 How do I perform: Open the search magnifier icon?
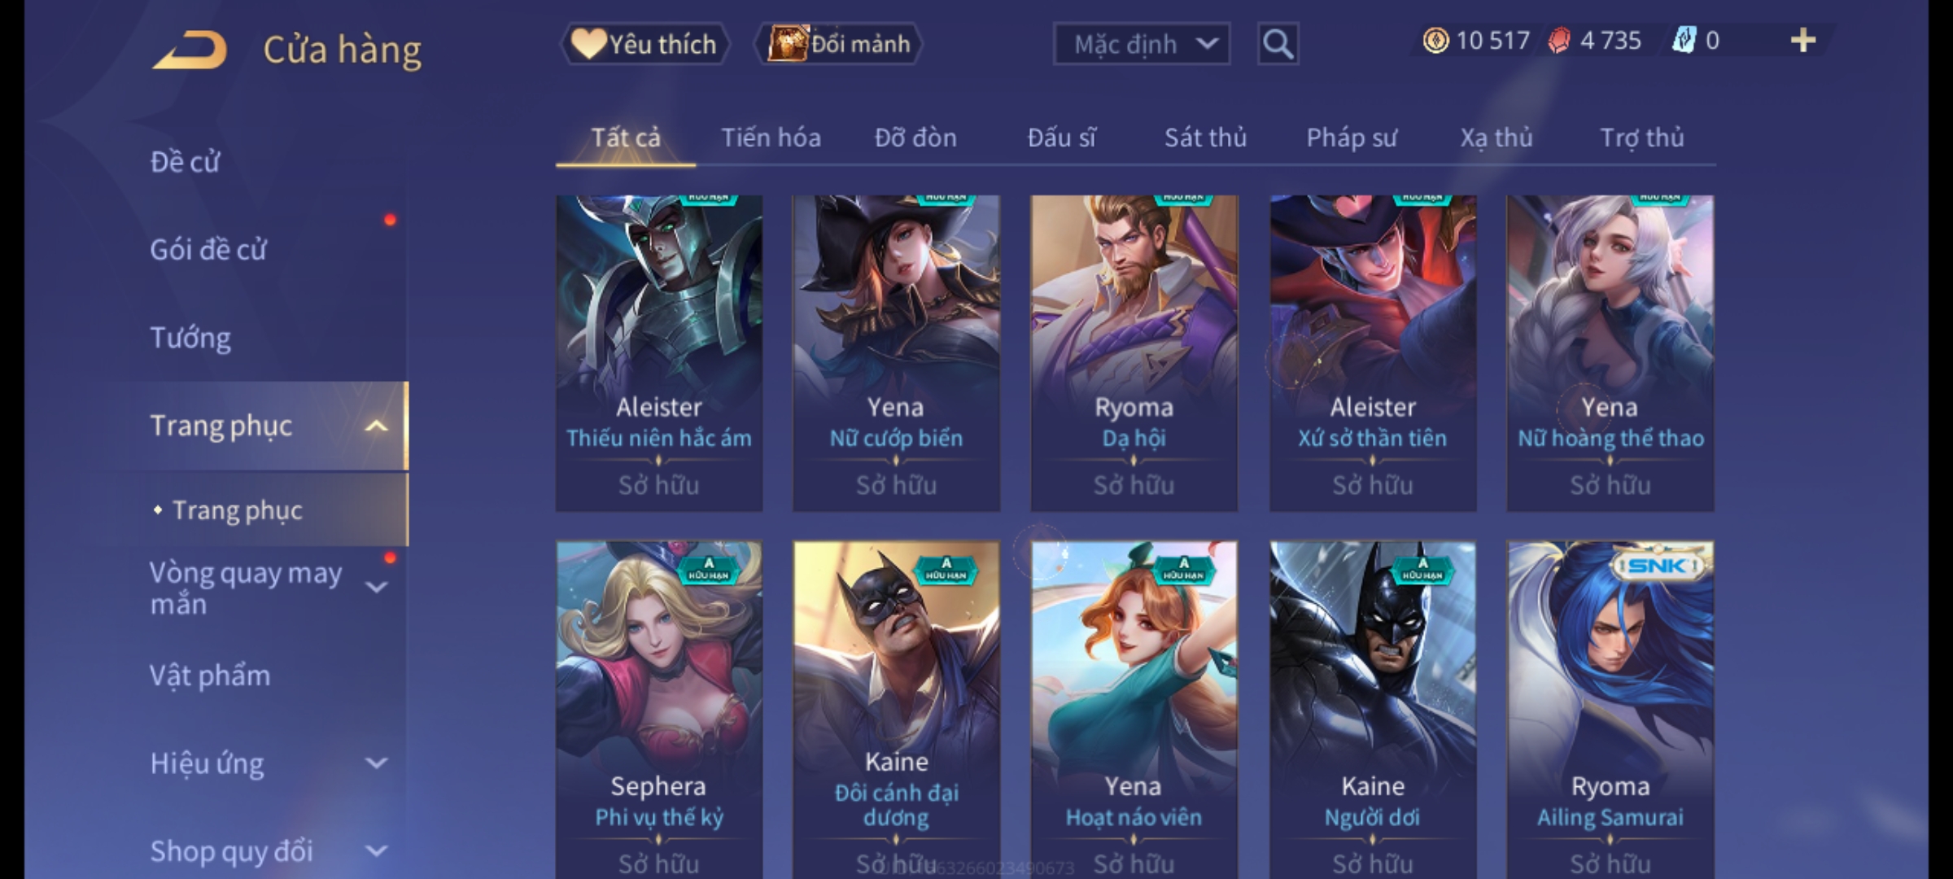click(x=1278, y=44)
